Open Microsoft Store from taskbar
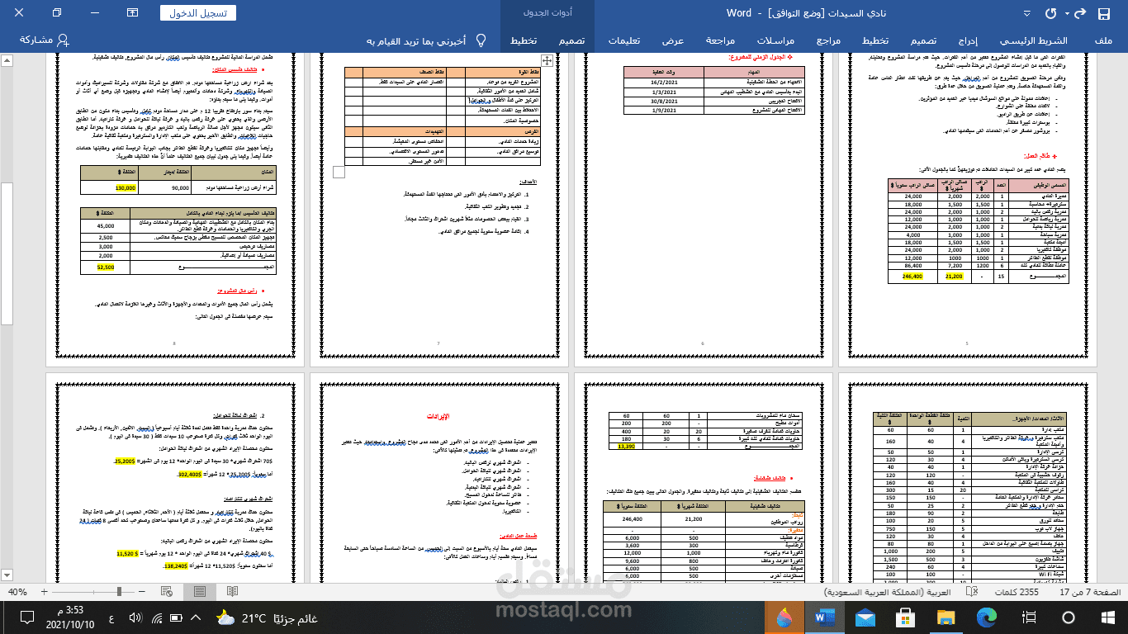This screenshot has width=1128, height=634. click(x=906, y=618)
